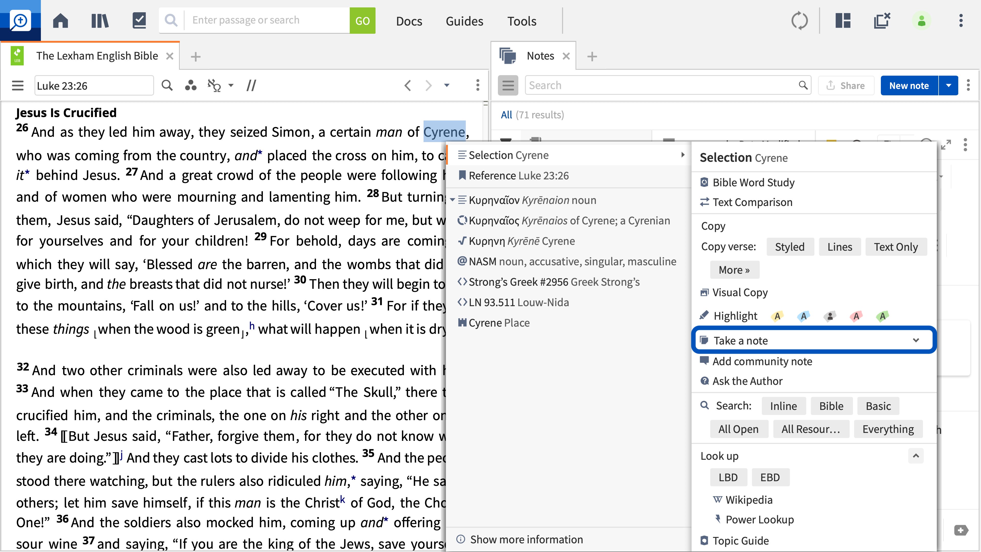Open the interlinear options dropdown arrow

click(231, 85)
